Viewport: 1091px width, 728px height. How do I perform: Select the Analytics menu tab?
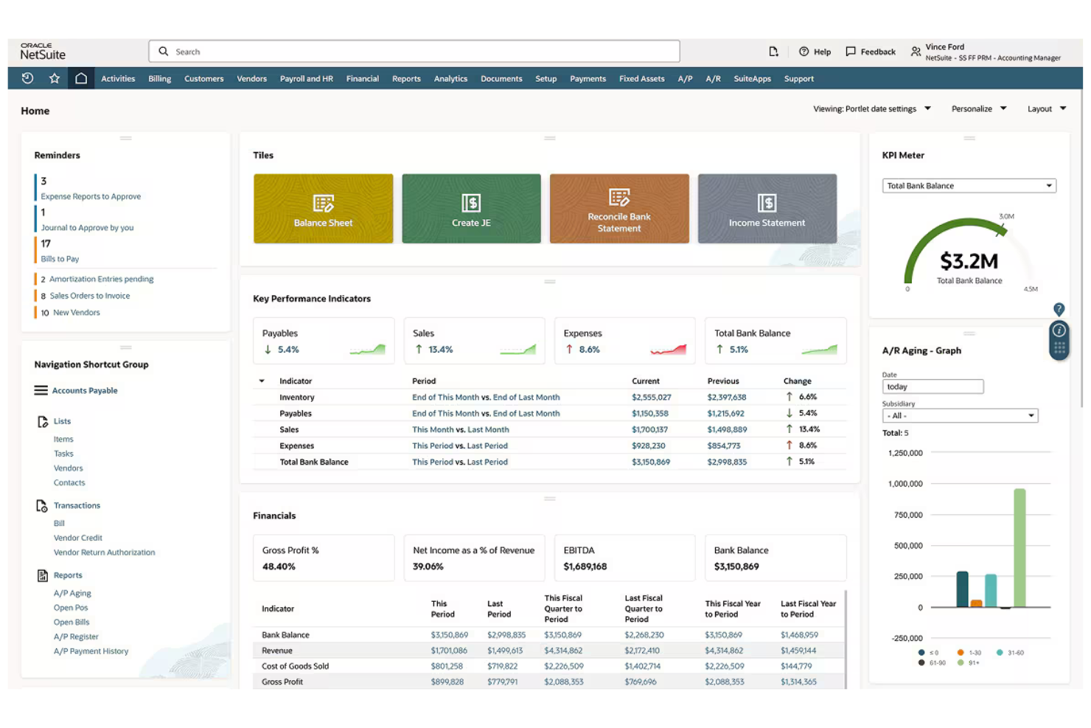pos(450,78)
